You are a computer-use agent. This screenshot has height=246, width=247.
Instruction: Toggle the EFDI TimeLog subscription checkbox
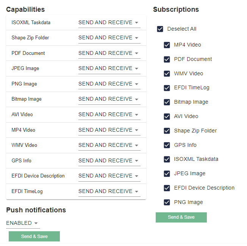167,88
